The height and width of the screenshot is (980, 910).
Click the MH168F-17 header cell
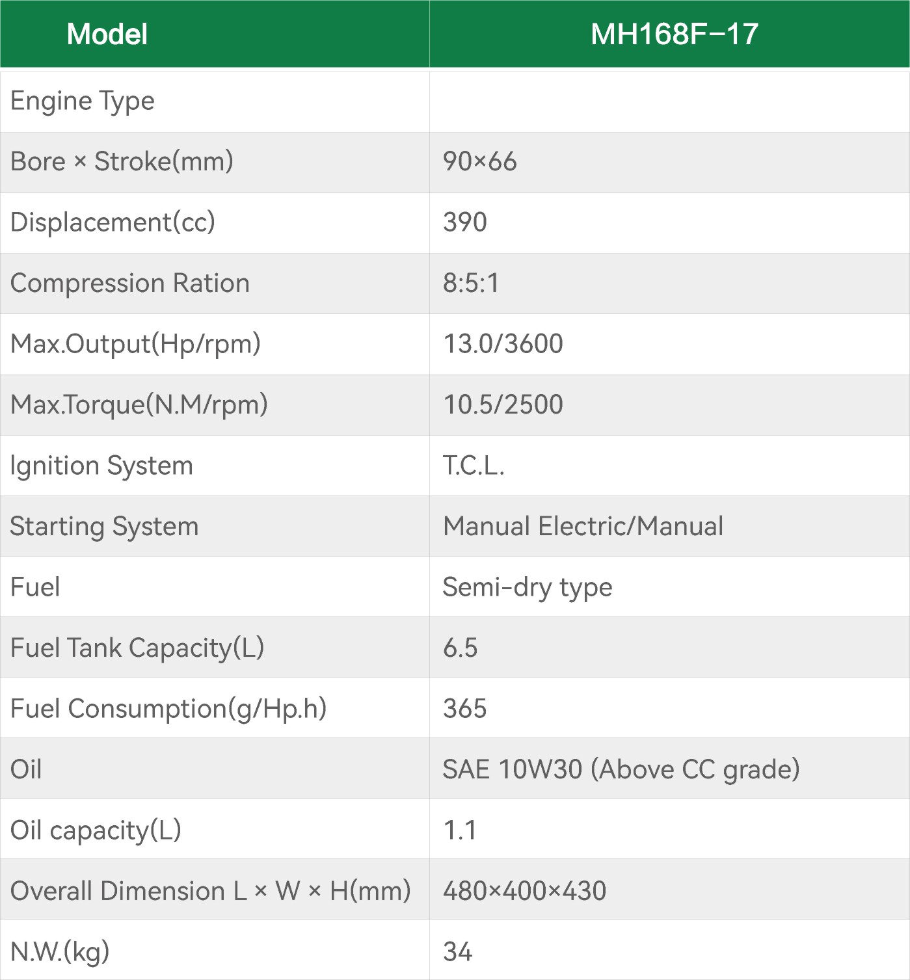pyautogui.click(x=674, y=34)
